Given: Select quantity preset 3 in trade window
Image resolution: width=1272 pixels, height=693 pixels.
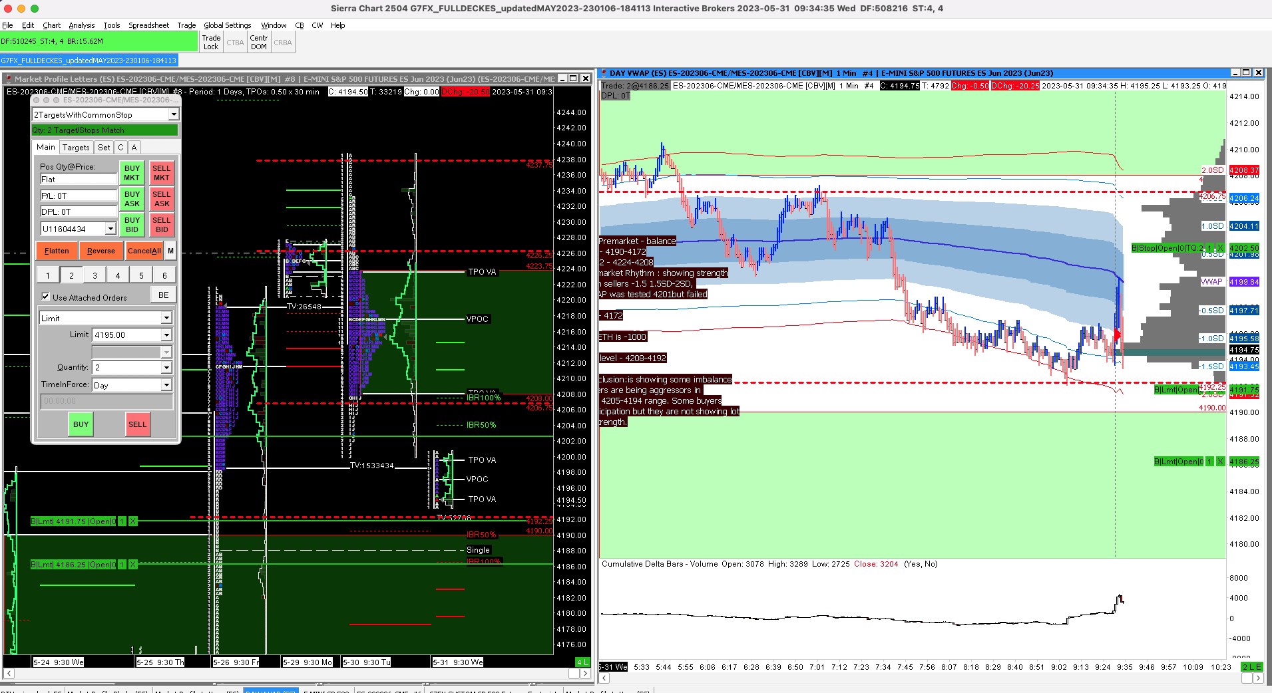Looking at the screenshot, I should [95, 275].
